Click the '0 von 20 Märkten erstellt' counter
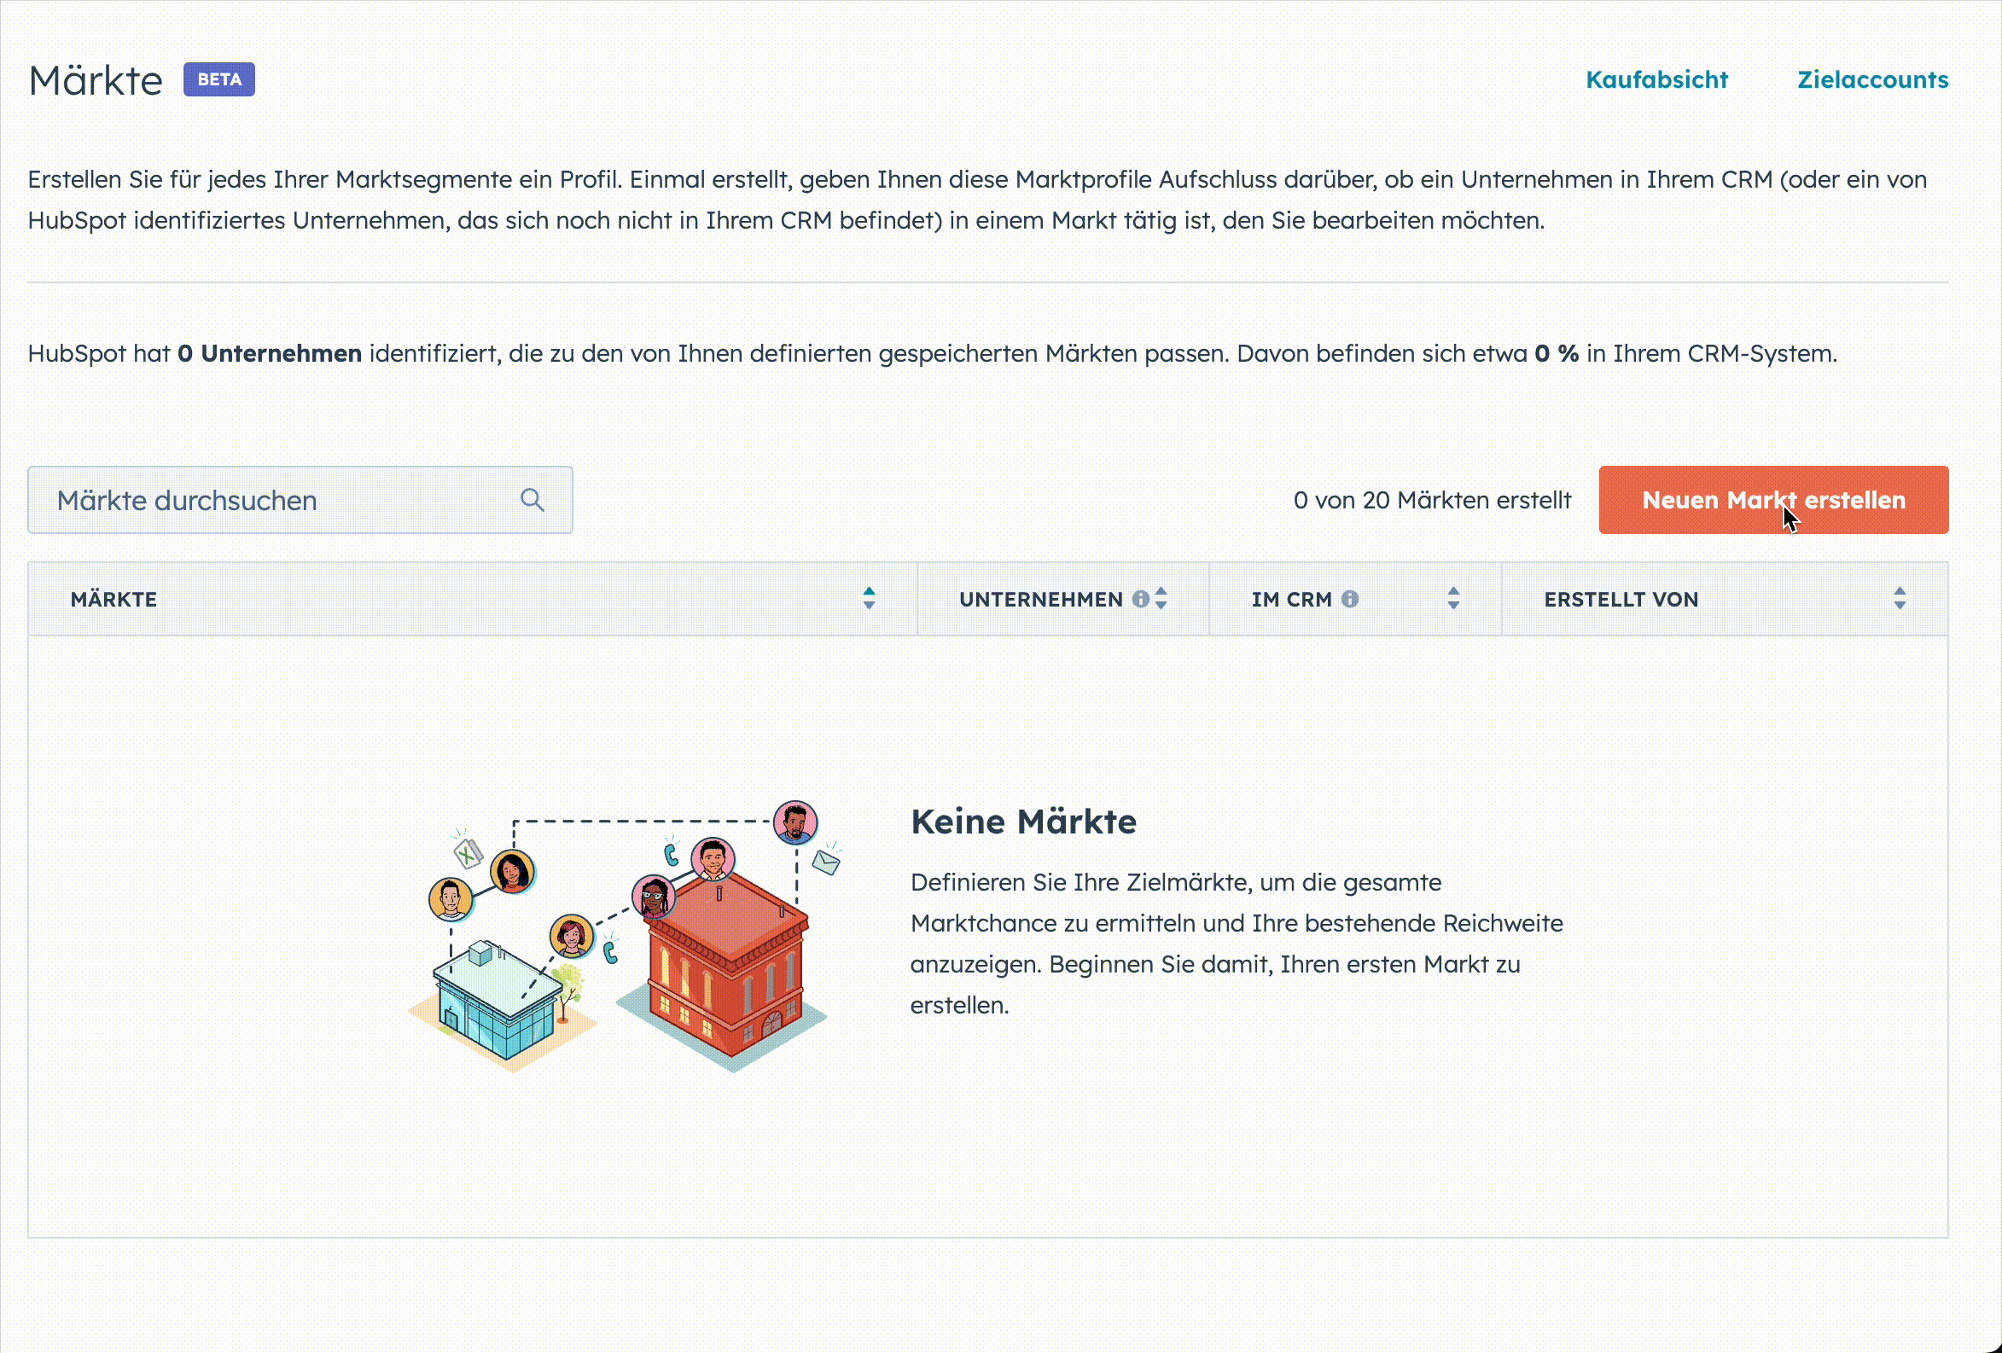Image resolution: width=2002 pixels, height=1353 pixels. 1432,501
